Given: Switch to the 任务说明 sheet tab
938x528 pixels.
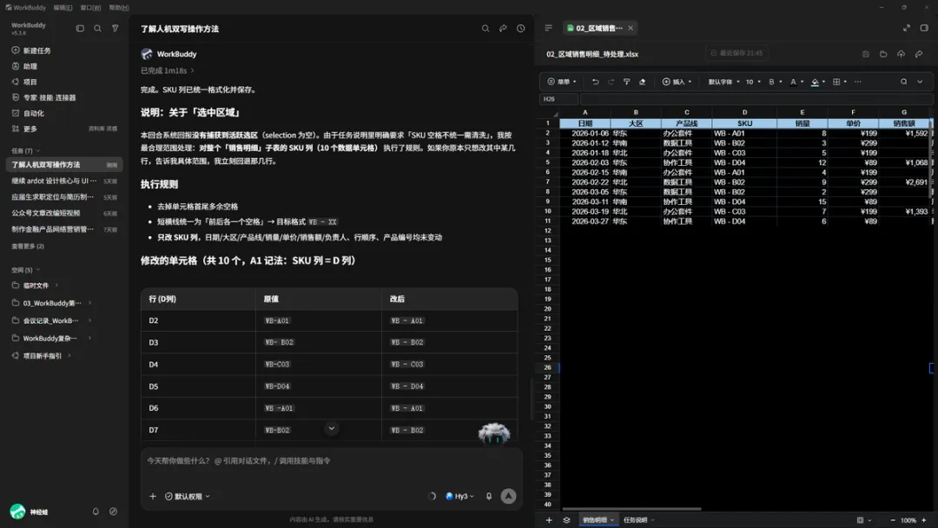Looking at the screenshot, I should 635,520.
